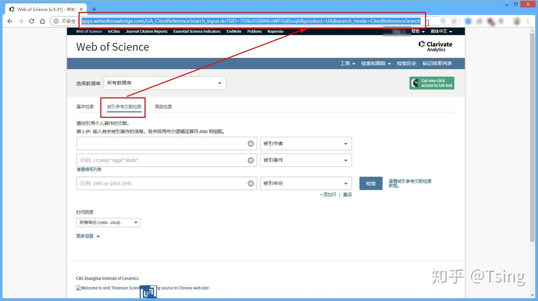Close the Web of Science browser tab

coord(81,9)
